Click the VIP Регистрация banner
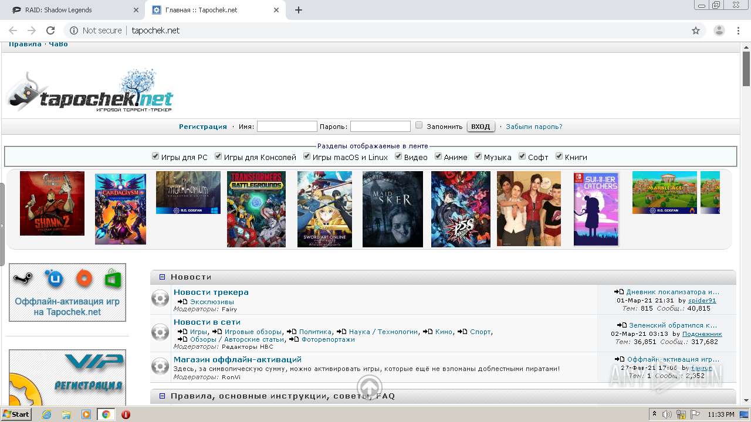 tap(67, 378)
